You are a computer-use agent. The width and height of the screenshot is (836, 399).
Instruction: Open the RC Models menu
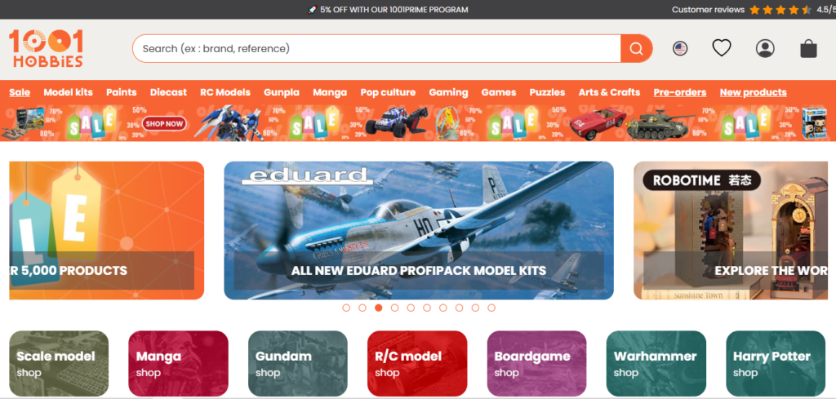225,92
